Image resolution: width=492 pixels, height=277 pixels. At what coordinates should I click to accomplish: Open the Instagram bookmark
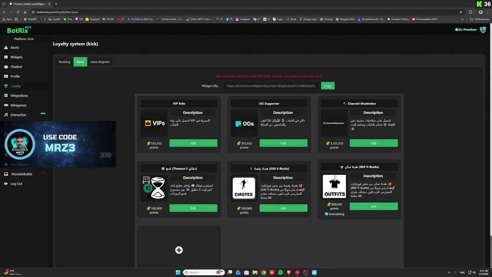[243, 19]
